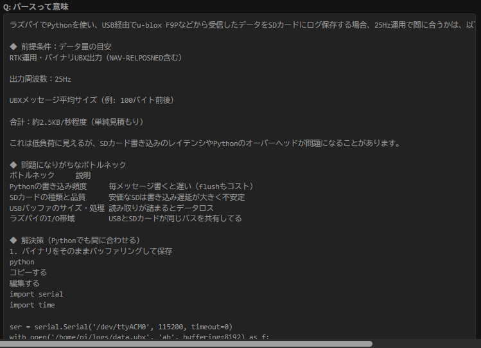The image size is (481, 348).
Task: Click the text 'RTK運用・バイナリUBX出力'
Action: pyautogui.click(x=56, y=58)
